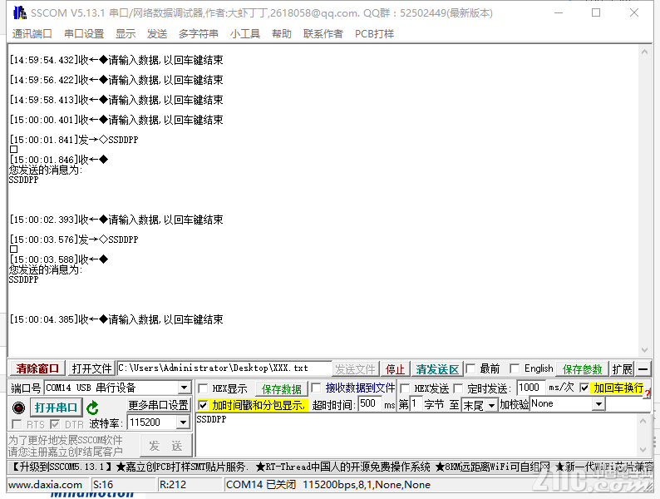The height and width of the screenshot is (499, 660).
Task: Click the 1000 ms interval field
Action: tap(530, 388)
